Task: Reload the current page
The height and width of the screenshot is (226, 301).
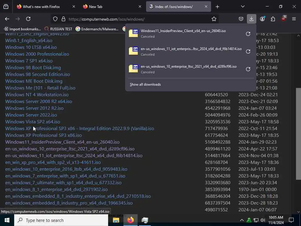Action: [x=28, y=19]
